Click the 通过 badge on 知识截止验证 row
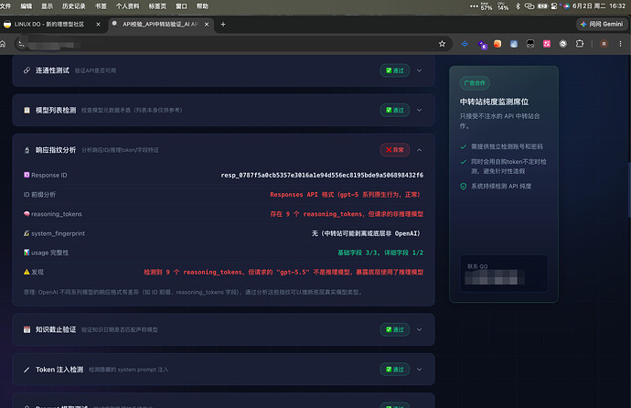This screenshot has width=631, height=408. click(x=395, y=329)
